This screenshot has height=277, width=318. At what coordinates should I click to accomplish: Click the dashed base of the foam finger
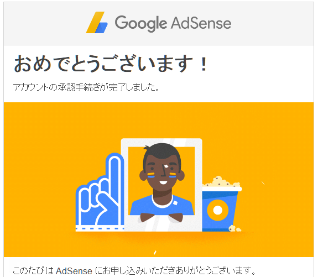coord(100,228)
